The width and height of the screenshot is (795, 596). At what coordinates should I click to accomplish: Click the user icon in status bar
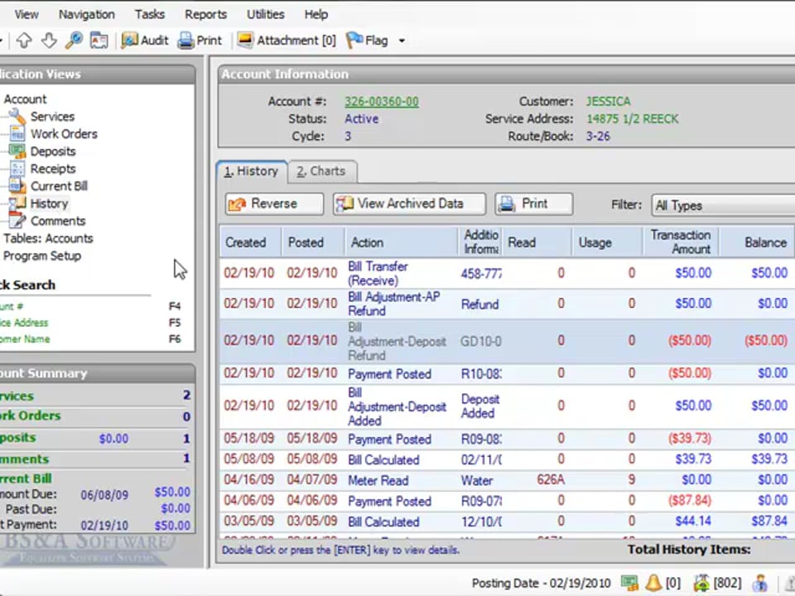click(759, 584)
